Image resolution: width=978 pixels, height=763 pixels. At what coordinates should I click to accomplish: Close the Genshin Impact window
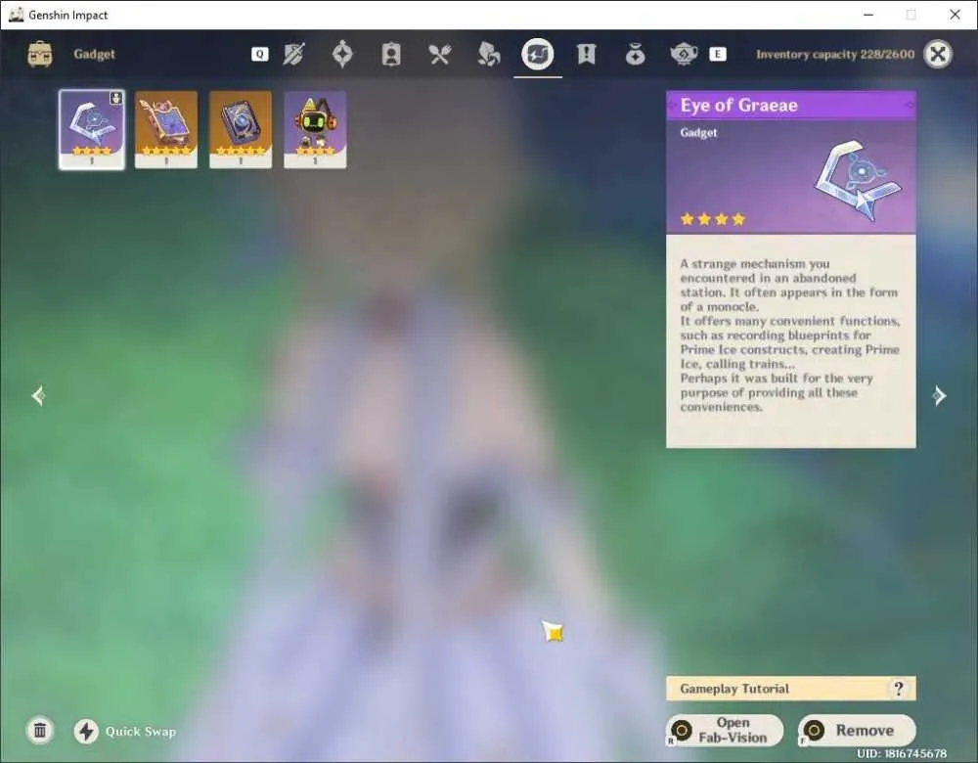pos(955,15)
